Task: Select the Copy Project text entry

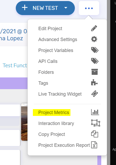Action: tap(52, 134)
